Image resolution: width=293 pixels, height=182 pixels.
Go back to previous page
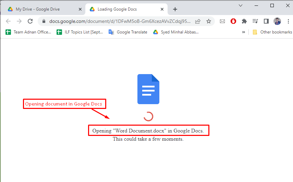[8, 21]
